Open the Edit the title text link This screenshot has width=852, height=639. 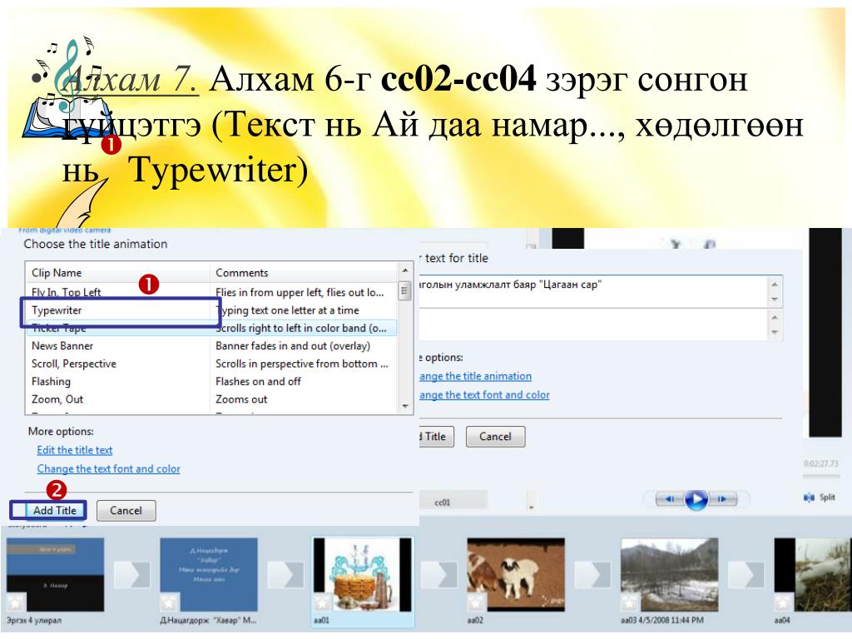[x=75, y=450]
